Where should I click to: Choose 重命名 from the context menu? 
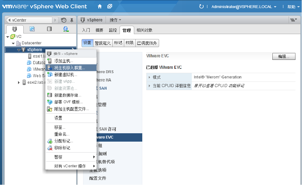pos(71,134)
